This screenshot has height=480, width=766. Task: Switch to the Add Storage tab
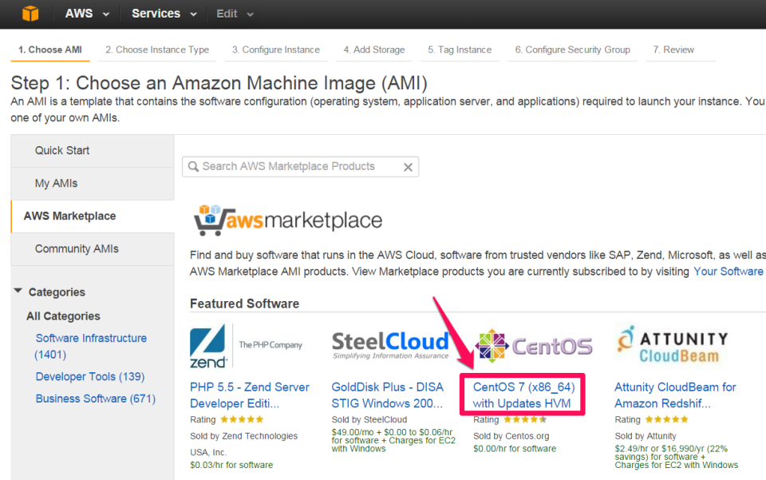pyautogui.click(x=373, y=49)
